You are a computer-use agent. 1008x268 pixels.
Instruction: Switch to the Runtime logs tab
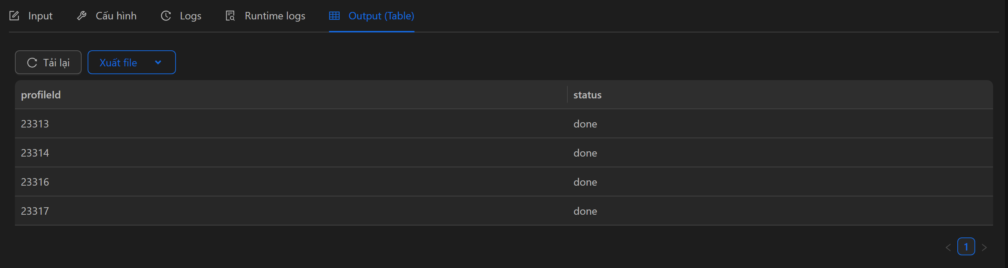click(x=275, y=16)
